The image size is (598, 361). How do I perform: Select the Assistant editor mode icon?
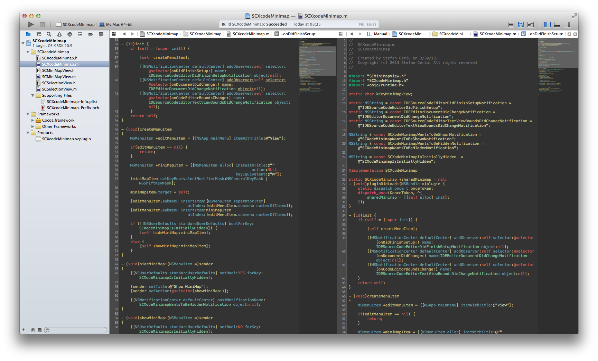pyautogui.click(x=521, y=25)
